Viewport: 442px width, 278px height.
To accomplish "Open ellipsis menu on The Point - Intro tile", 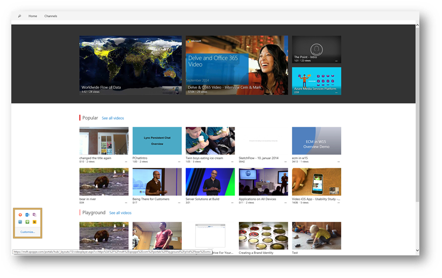I will 336,61.
